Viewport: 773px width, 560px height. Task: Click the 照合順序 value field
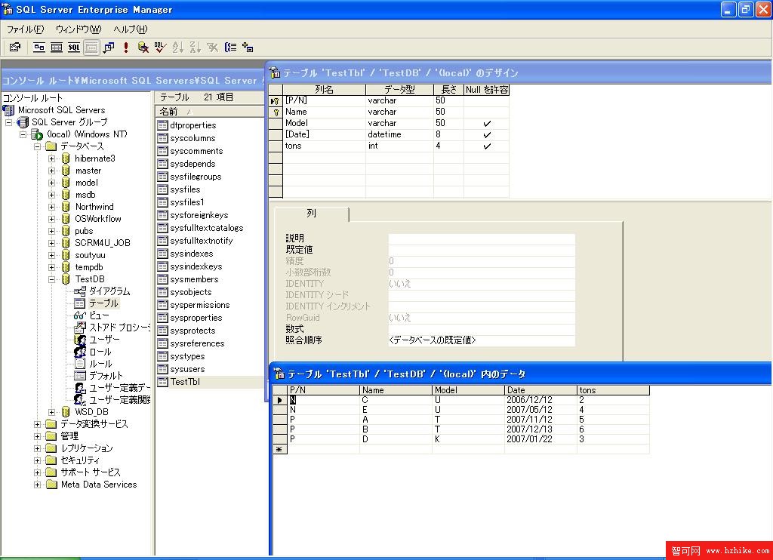(x=482, y=340)
